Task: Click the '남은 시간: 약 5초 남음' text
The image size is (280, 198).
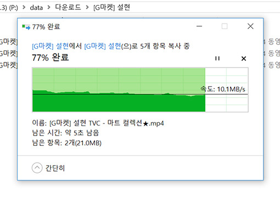Action: (x=65, y=133)
